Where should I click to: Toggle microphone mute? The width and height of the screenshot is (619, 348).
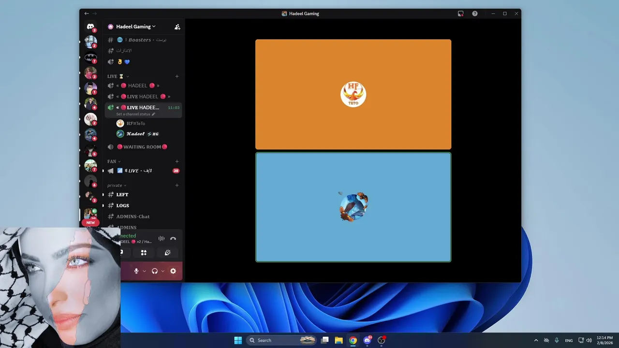[136, 271]
